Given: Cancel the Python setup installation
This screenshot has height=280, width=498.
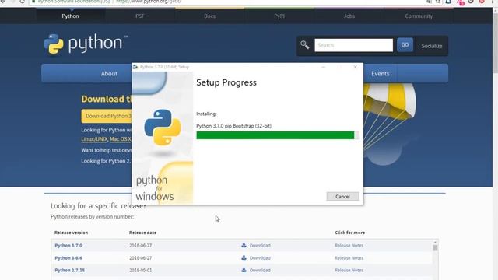Looking at the screenshot, I should click(x=342, y=197).
